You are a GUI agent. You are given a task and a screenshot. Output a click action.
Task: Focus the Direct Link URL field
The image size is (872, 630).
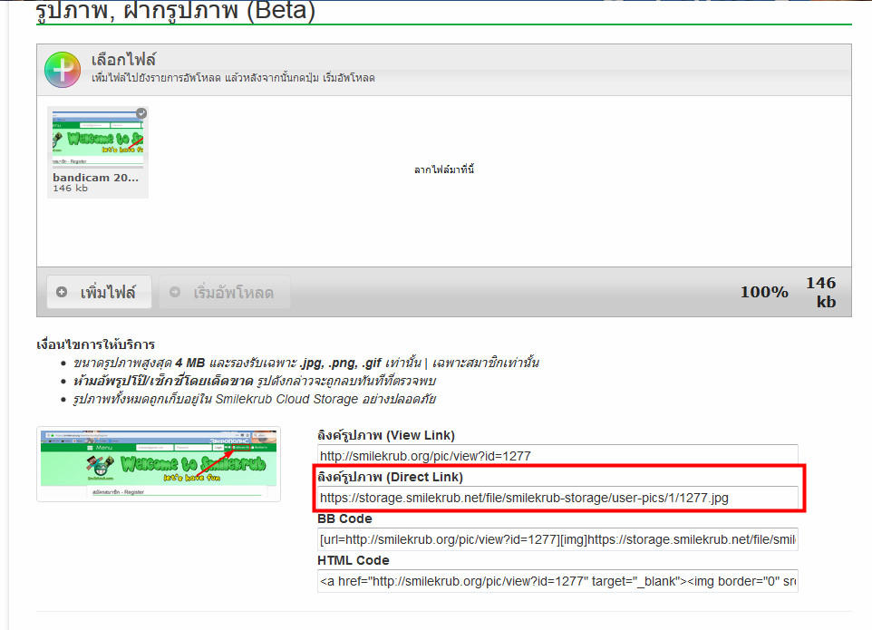pos(557,498)
